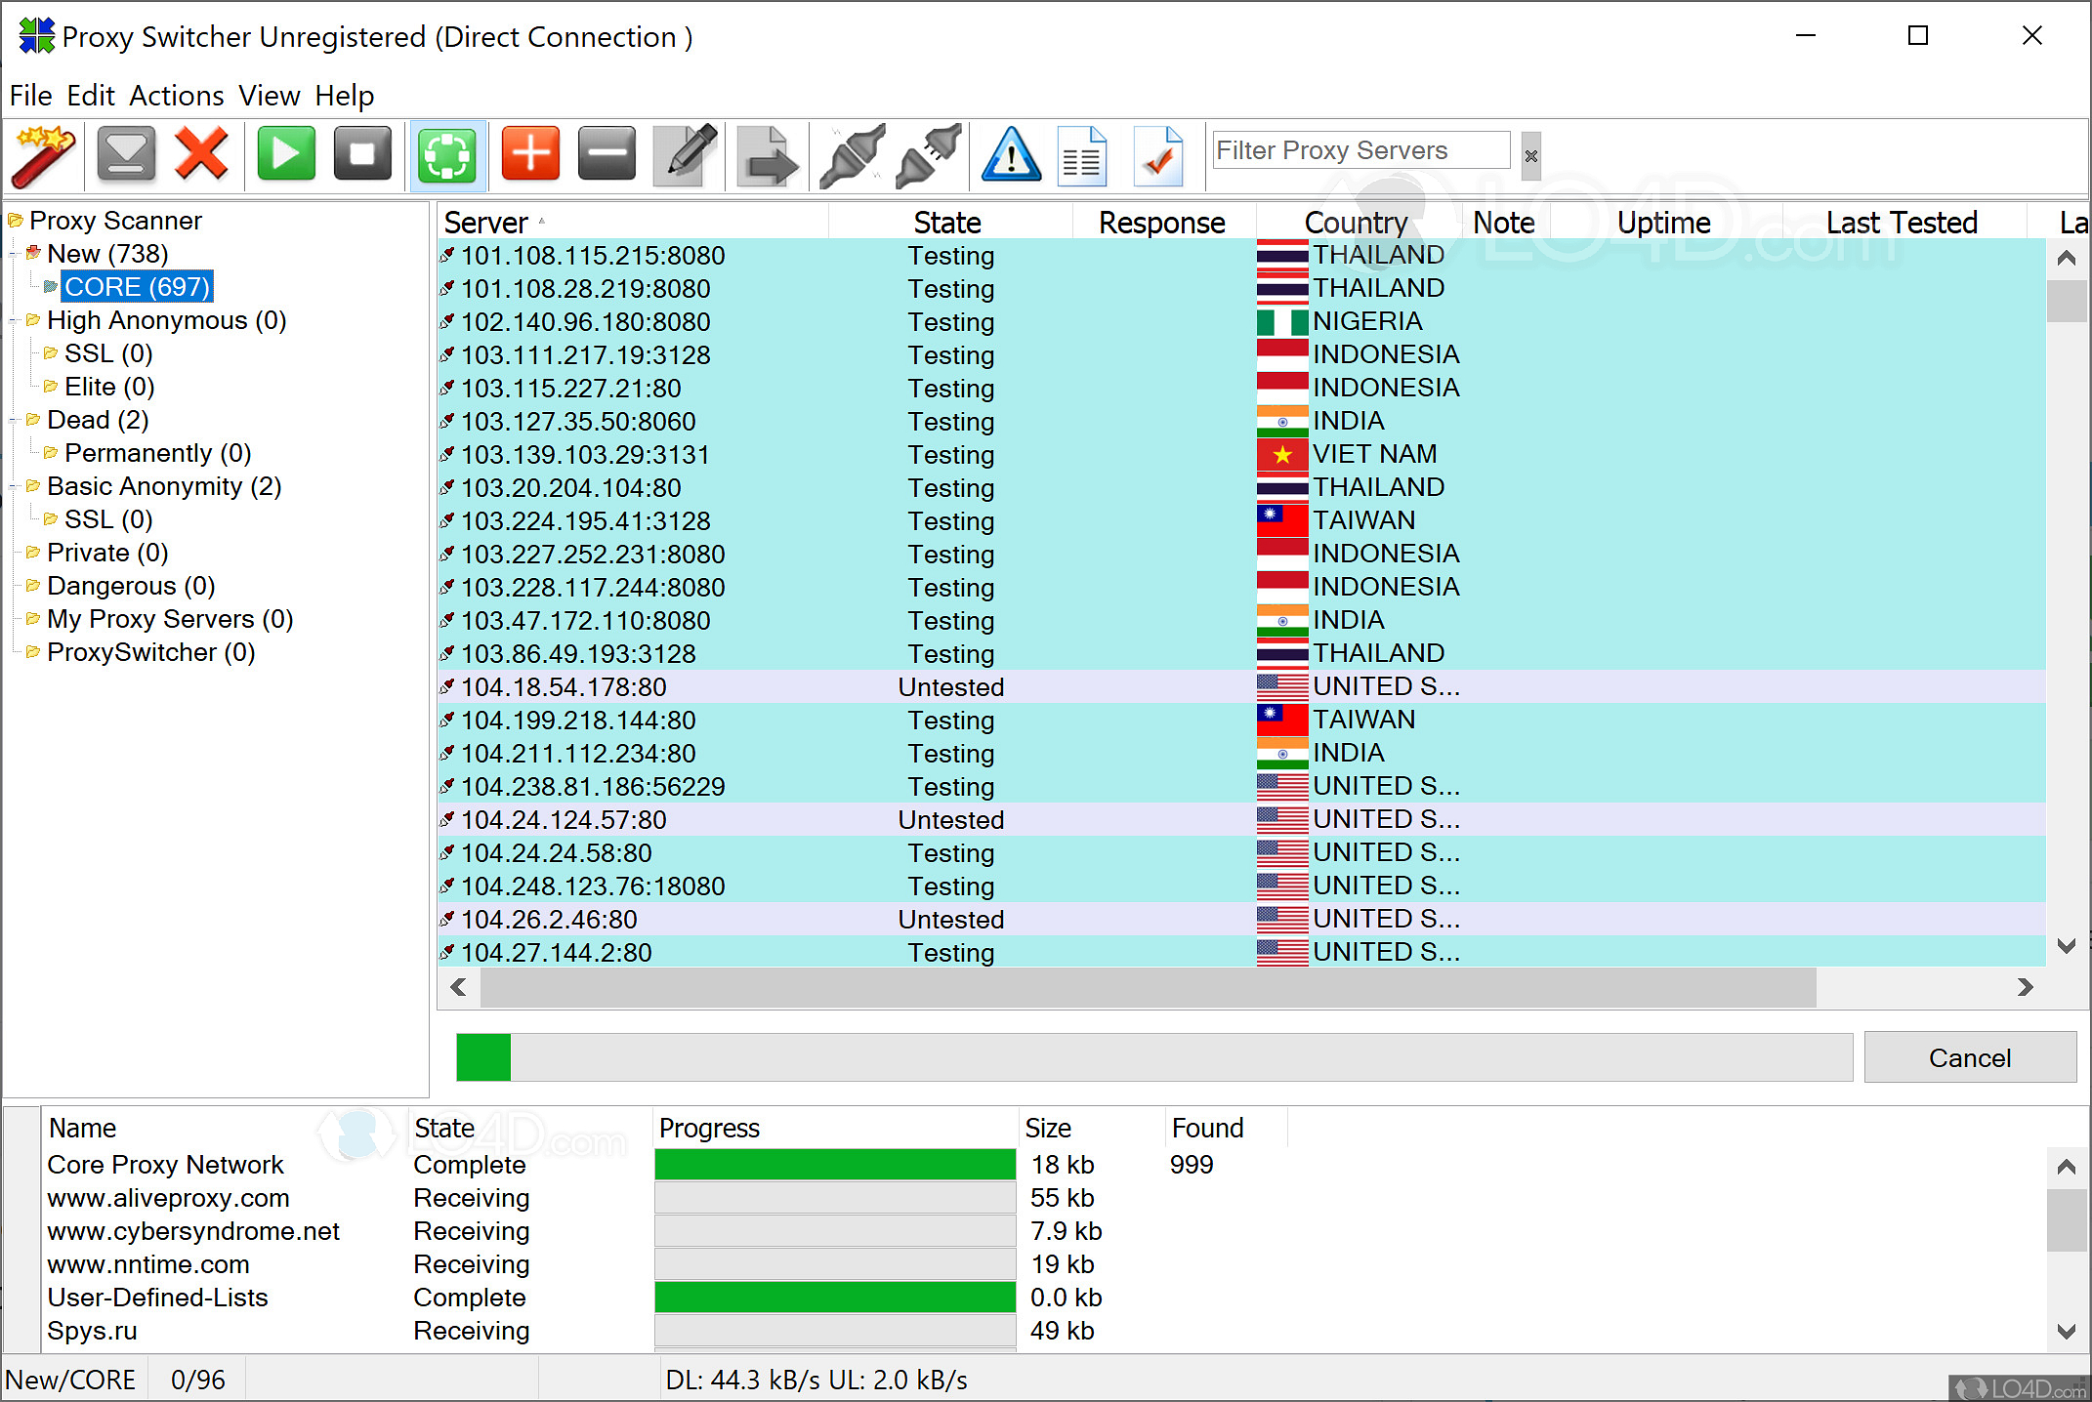Collapse the New (738) tree node
Viewport: 2092px width, 1402px height.
pyautogui.click(x=15, y=254)
